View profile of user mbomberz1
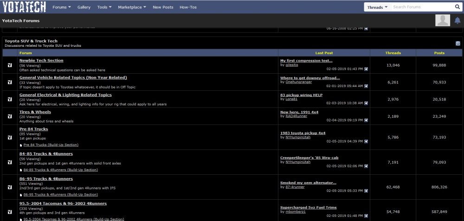The height and width of the screenshot is (221, 464). (296, 212)
